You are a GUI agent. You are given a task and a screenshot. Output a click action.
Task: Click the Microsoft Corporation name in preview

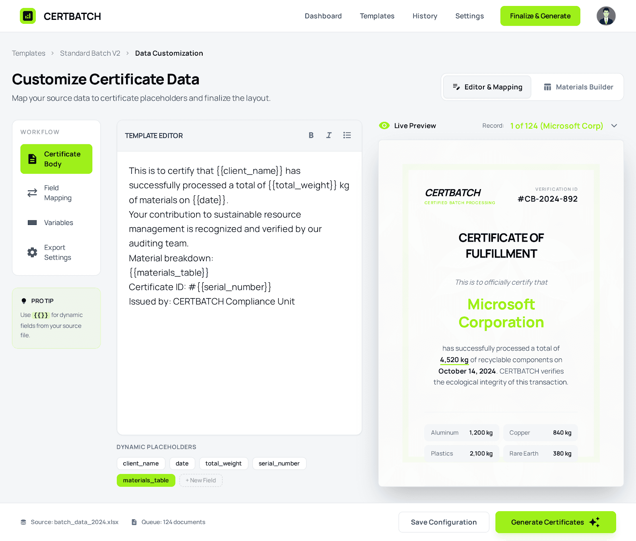tap(501, 313)
